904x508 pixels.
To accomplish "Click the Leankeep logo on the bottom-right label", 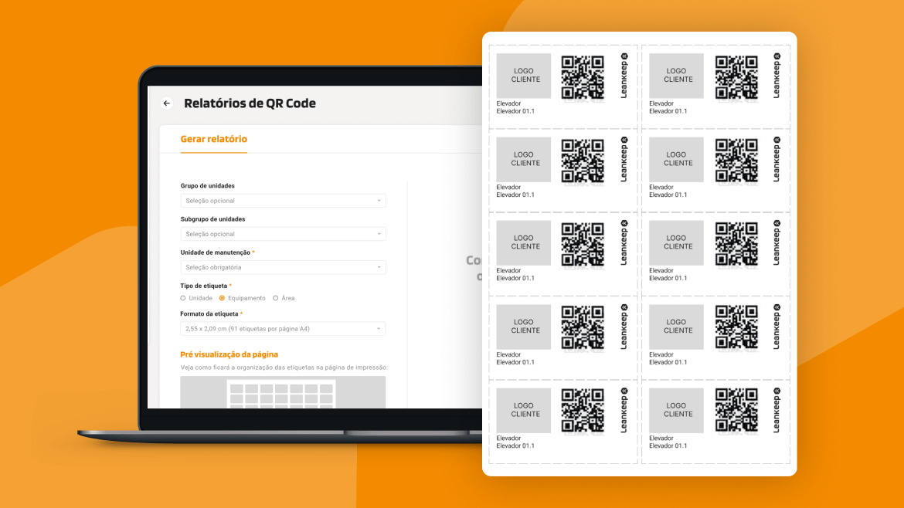I will [777, 411].
